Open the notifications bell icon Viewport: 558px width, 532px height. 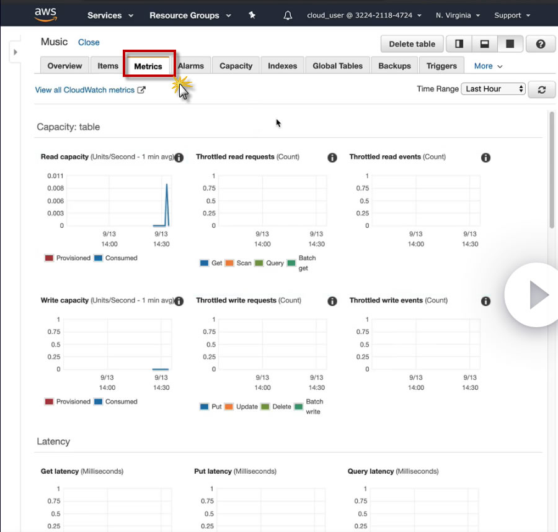pyautogui.click(x=288, y=16)
